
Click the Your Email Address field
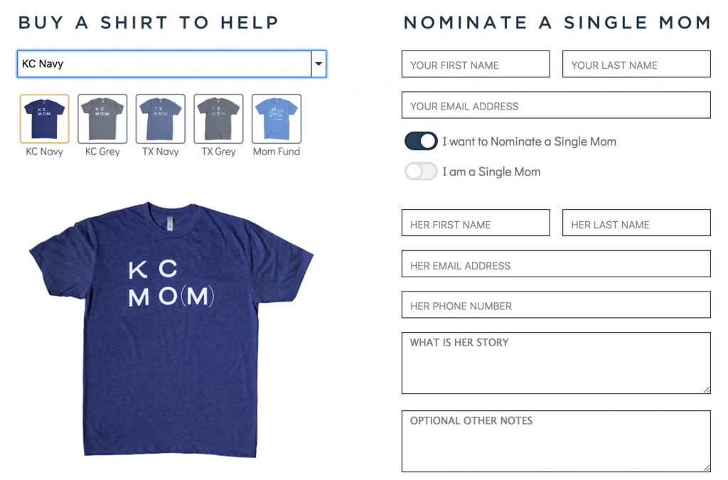(x=556, y=106)
